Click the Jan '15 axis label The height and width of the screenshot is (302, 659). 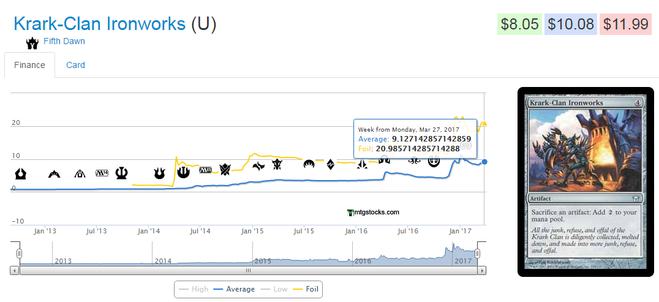pos(252,232)
